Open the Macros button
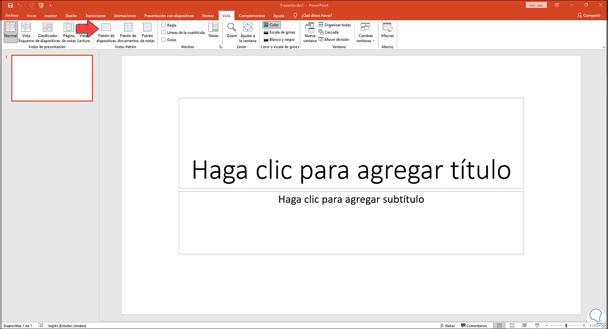 [x=387, y=31]
